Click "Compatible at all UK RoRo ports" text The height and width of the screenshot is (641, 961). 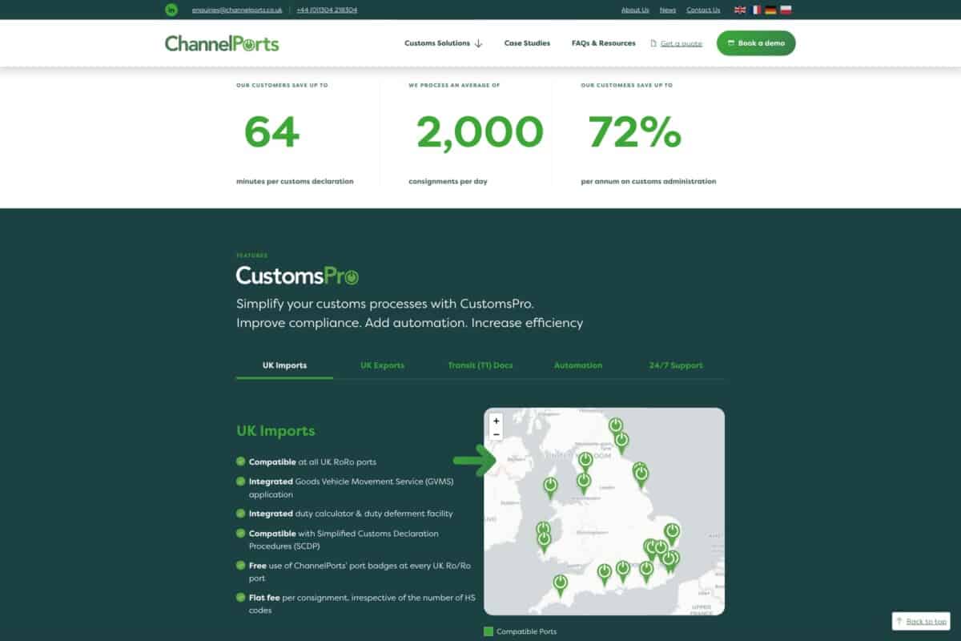pos(312,462)
